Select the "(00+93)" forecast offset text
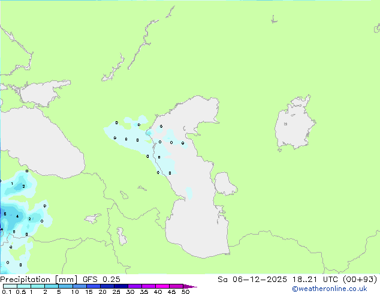380x294 pixels. [360, 280]
